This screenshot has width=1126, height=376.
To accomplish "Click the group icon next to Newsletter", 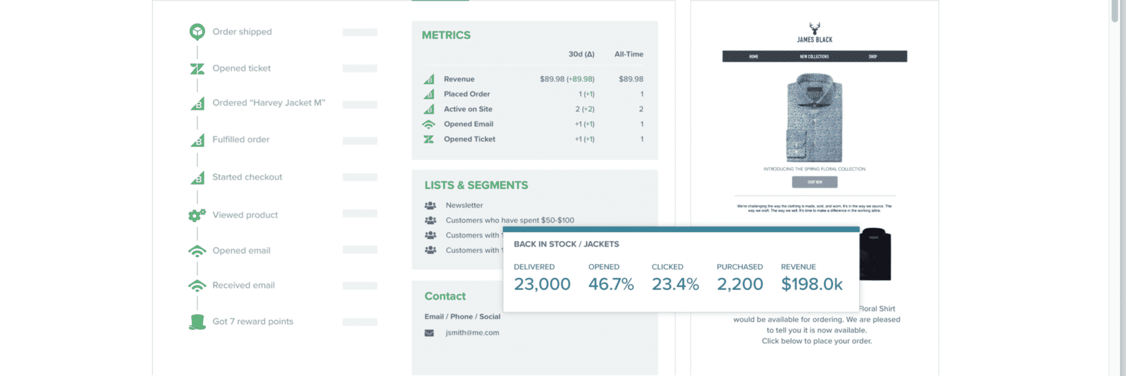I will [x=430, y=206].
